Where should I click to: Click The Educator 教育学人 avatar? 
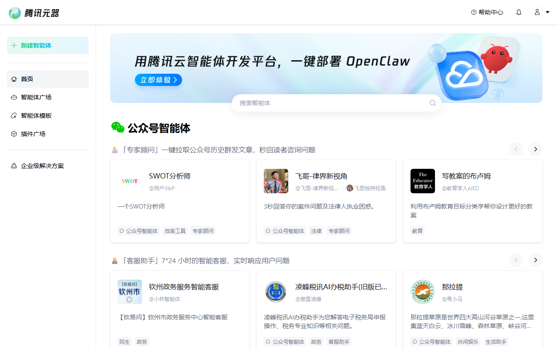pos(423,181)
